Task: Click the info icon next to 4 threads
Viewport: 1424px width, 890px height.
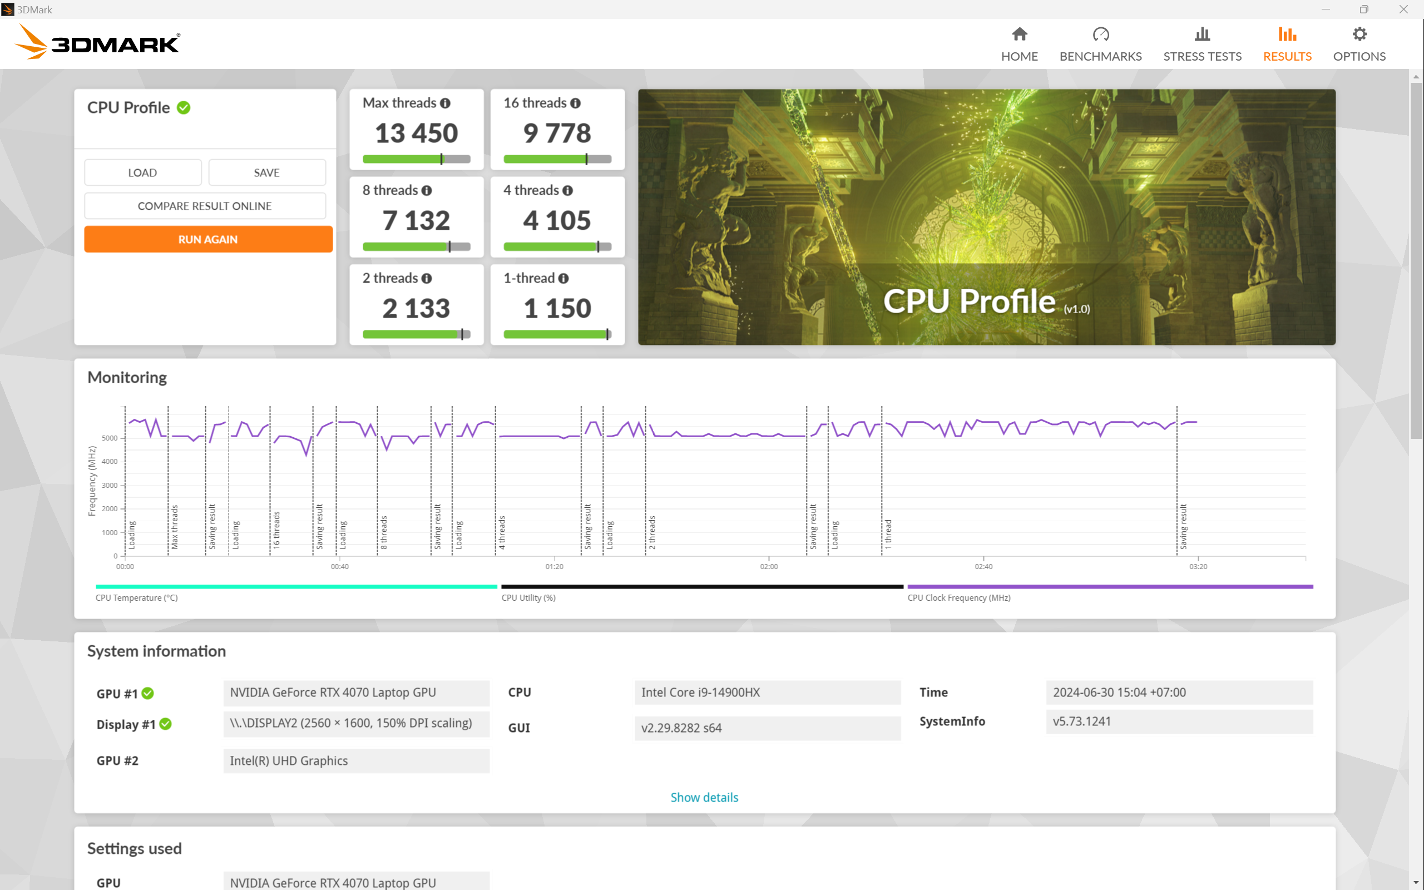Action: (x=567, y=191)
